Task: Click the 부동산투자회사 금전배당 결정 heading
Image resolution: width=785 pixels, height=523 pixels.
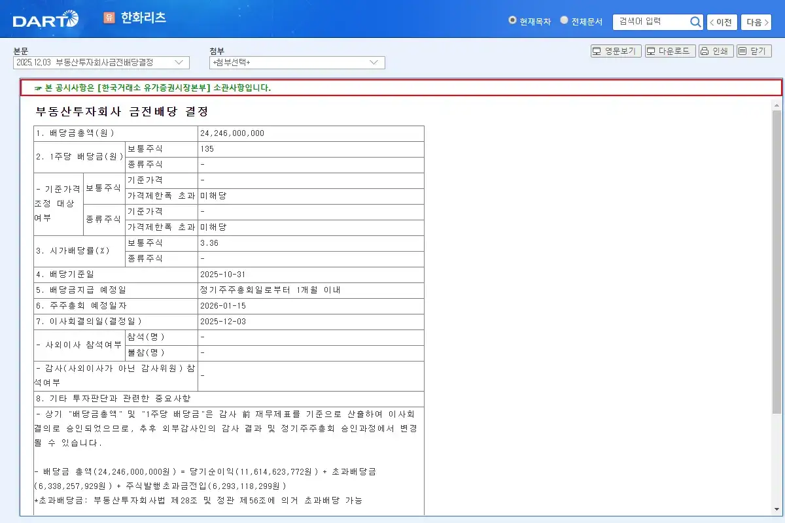Action: point(123,112)
